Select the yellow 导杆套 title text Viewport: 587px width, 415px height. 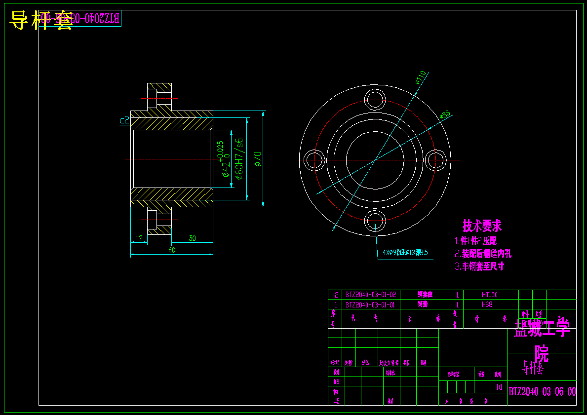[40, 20]
